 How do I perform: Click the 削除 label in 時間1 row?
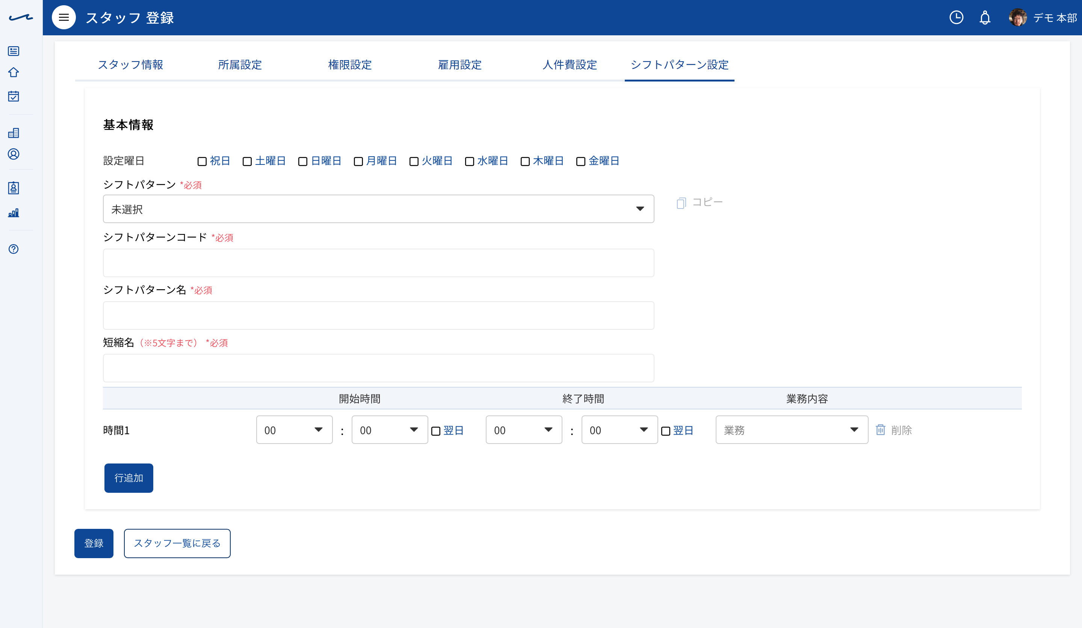point(901,430)
